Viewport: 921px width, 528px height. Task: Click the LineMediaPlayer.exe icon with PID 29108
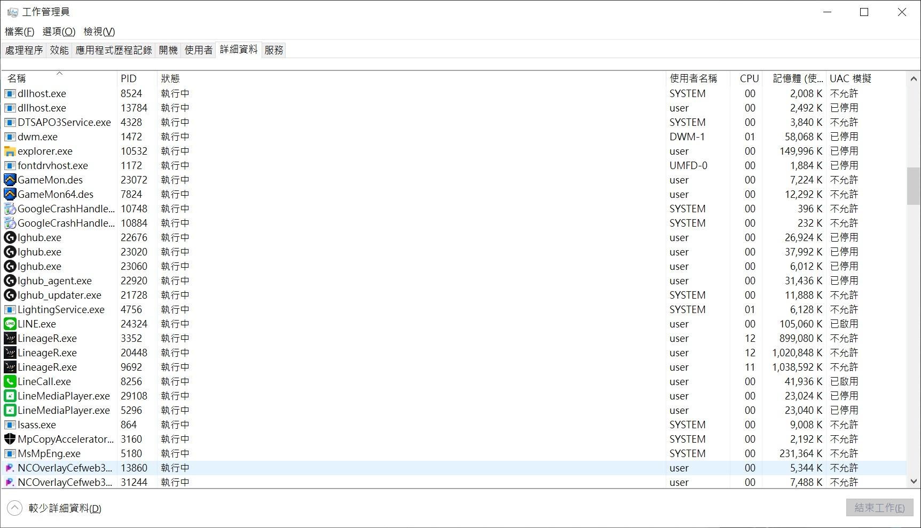pyautogui.click(x=10, y=396)
